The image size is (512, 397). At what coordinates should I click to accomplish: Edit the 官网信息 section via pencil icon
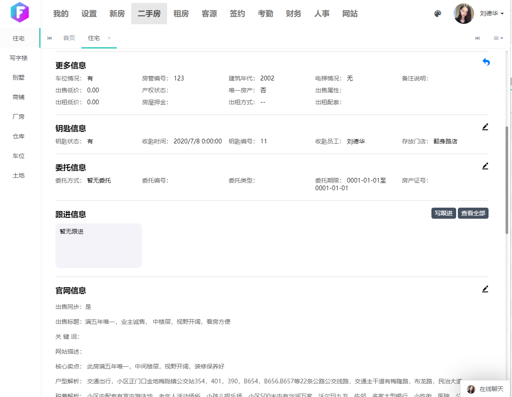pyautogui.click(x=485, y=289)
